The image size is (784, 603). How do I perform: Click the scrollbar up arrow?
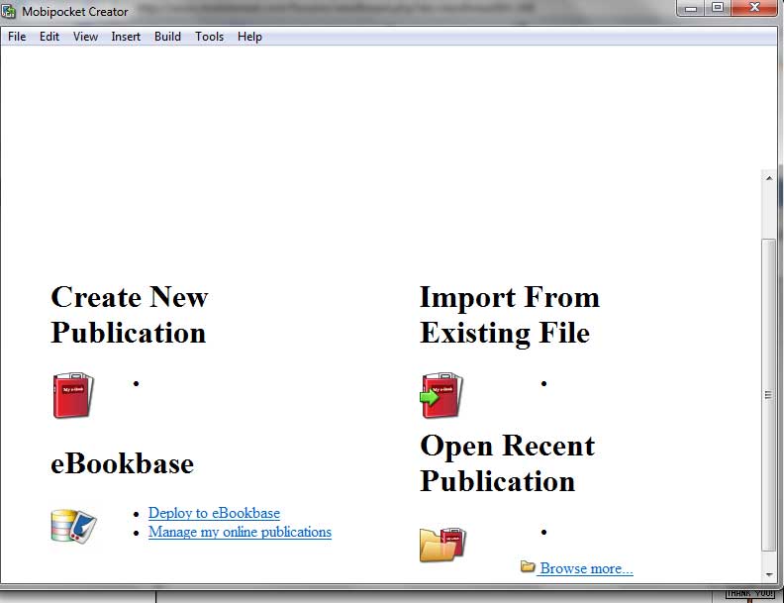pos(769,178)
